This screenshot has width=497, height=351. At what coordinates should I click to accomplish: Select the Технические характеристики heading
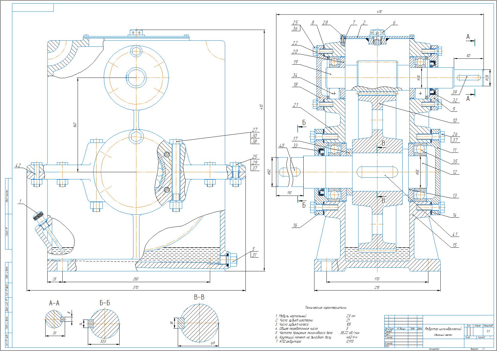click(325, 307)
